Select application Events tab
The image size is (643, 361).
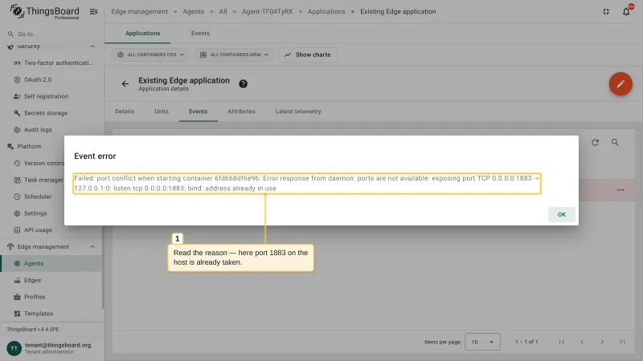198,112
